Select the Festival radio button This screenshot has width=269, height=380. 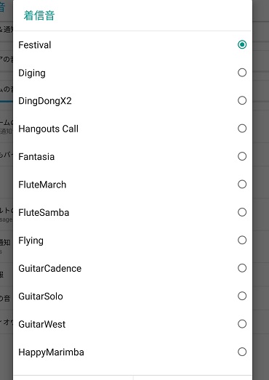coord(242,44)
